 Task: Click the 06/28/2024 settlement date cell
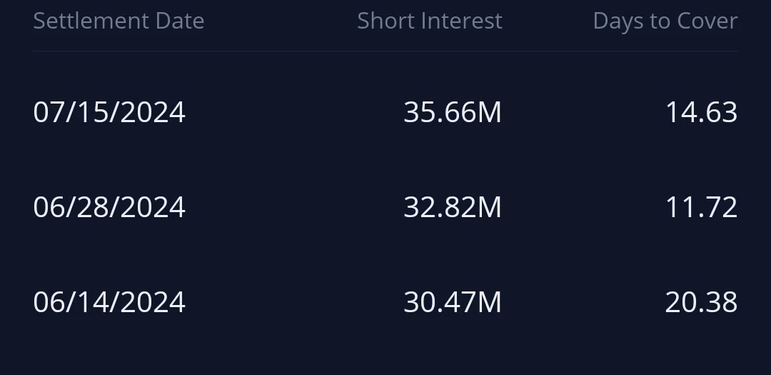pos(109,207)
